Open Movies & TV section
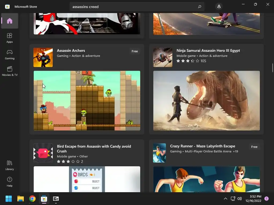Screen dimensions: 274x205 point(9,71)
